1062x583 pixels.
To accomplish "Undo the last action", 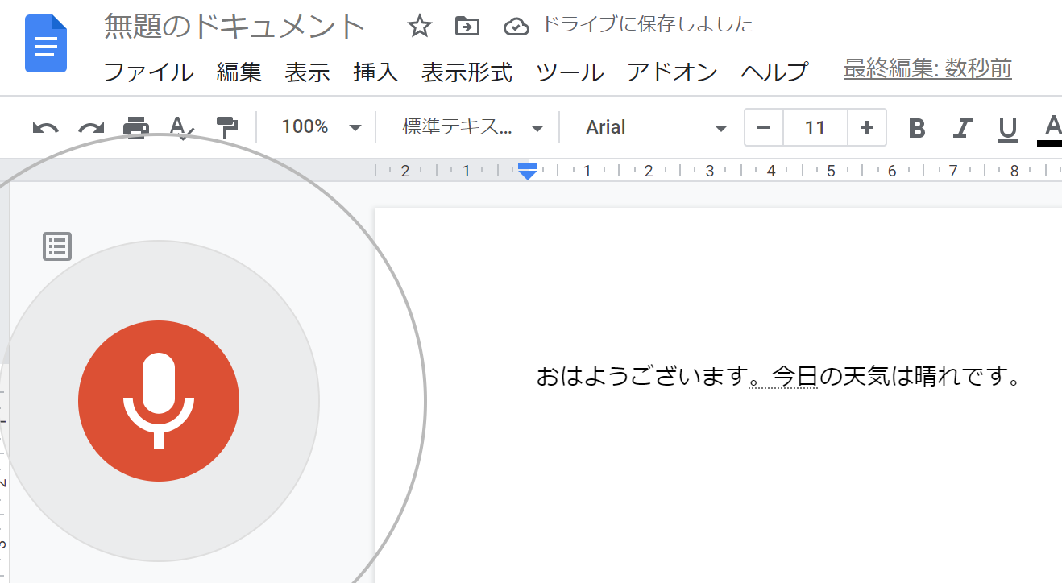I will click(45, 128).
